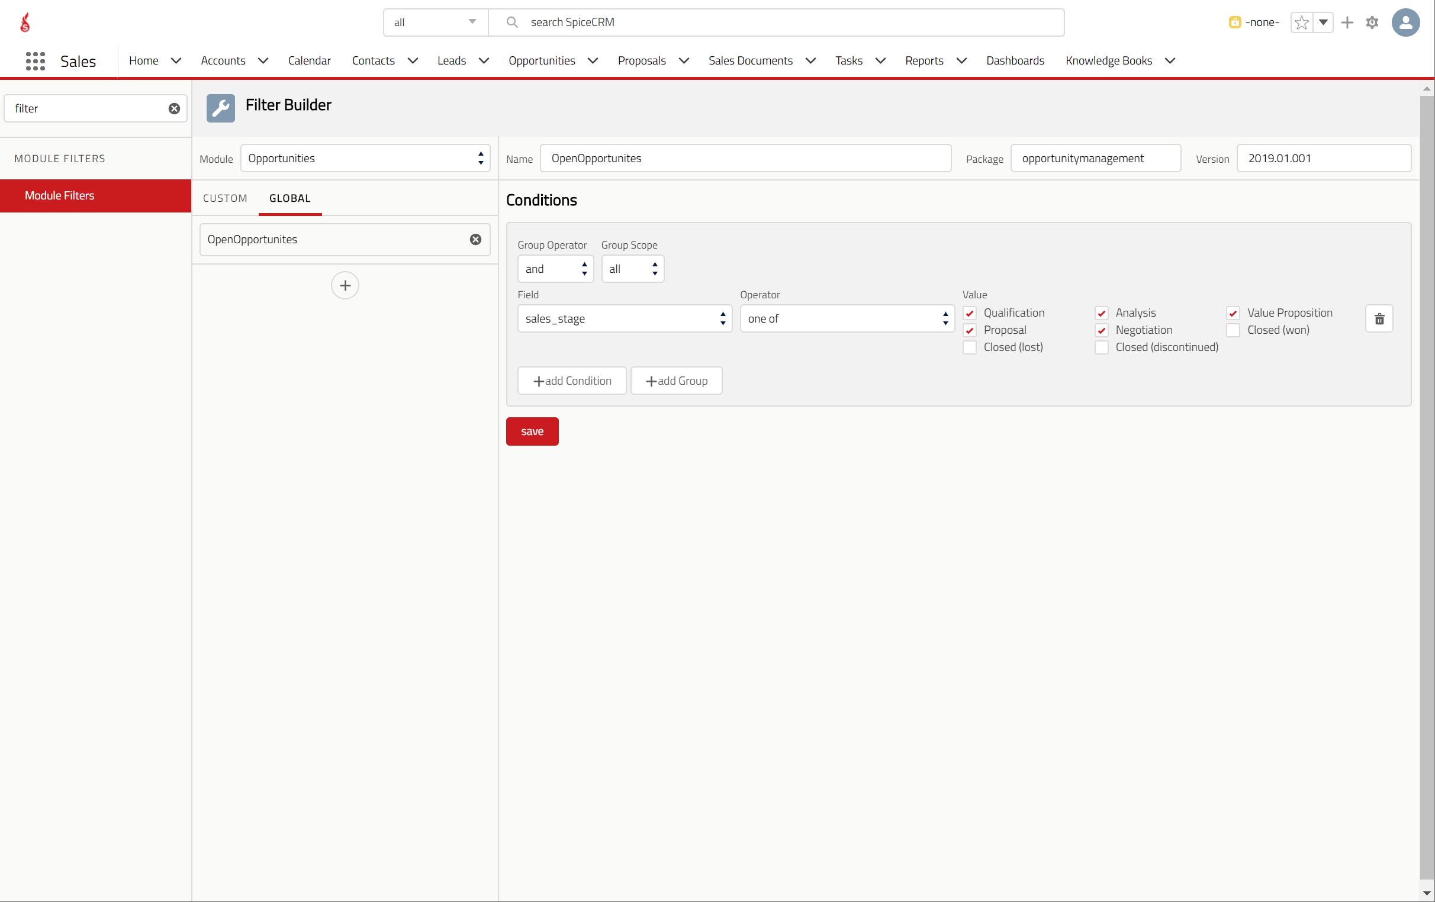
Task: Expand the Operator 'one of' dropdown
Action: point(846,319)
